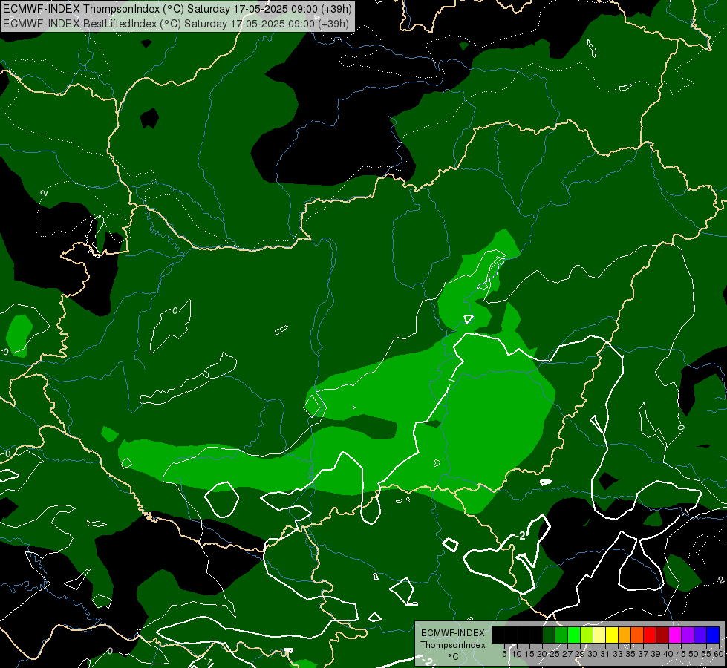The image size is (727, 668).
Task: Click the legend tick value 33
Action: point(618,654)
